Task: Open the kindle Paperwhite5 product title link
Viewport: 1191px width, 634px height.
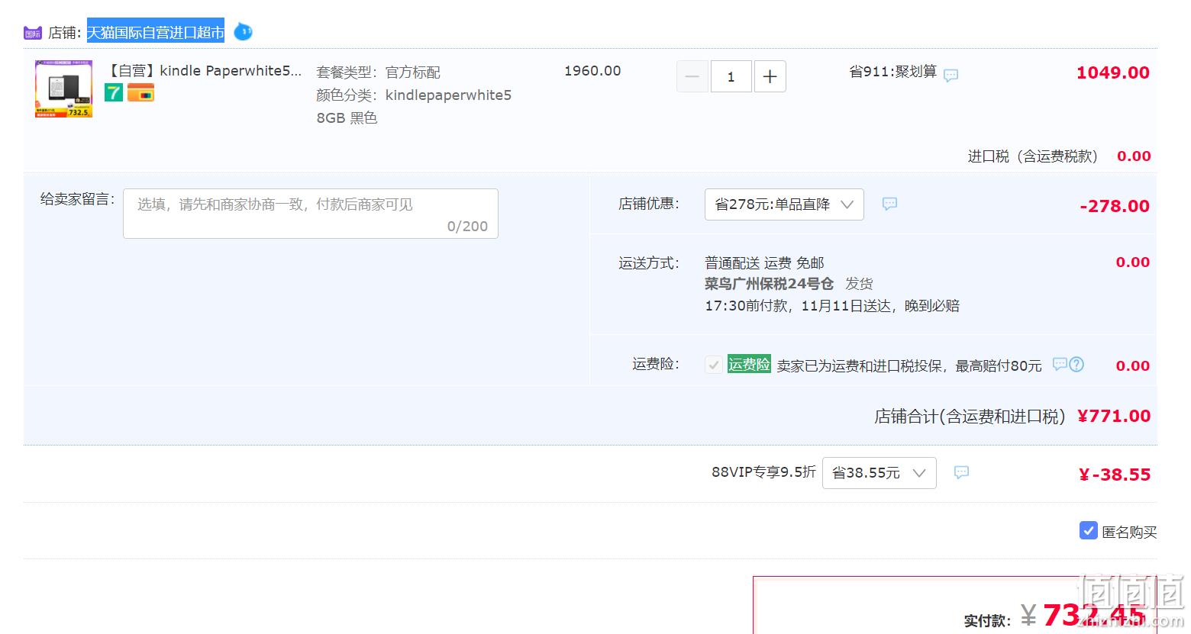Action: (204, 71)
